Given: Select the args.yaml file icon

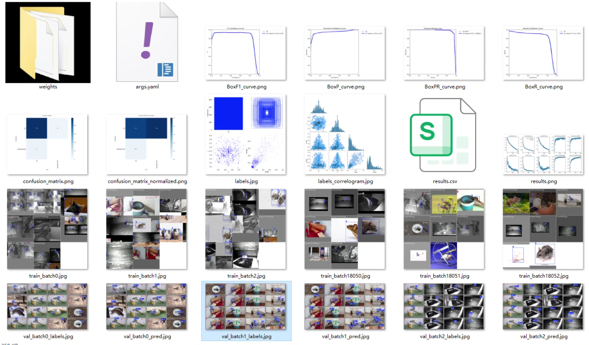Looking at the screenshot, I should pos(147,42).
